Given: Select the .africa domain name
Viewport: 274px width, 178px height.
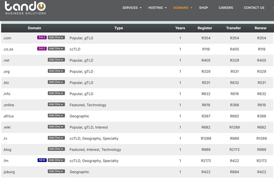Looking at the screenshot, I should [8, 116].
